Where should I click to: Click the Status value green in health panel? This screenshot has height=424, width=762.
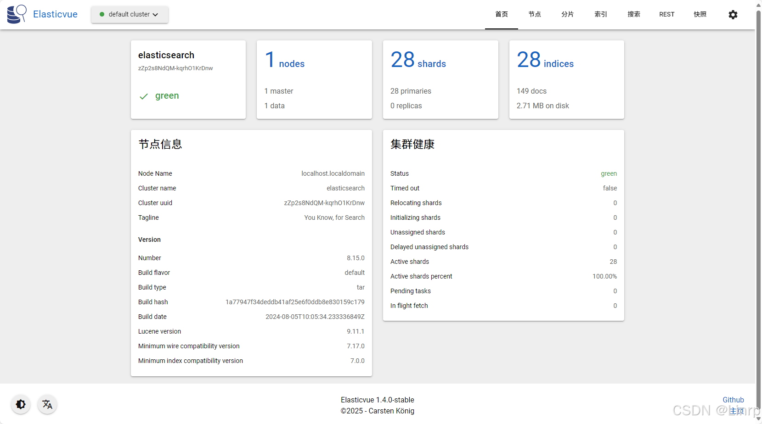tap(609, 173)
